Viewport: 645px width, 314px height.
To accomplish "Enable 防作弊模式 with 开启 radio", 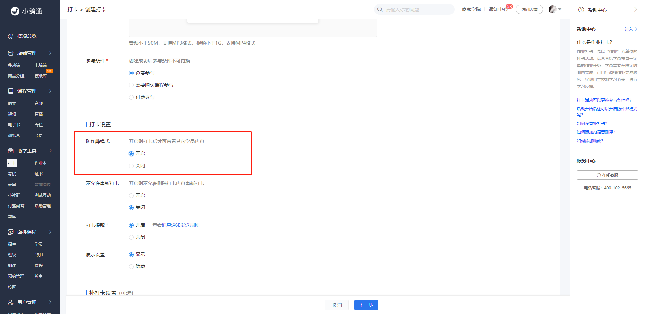I will [x=131, y=154].
